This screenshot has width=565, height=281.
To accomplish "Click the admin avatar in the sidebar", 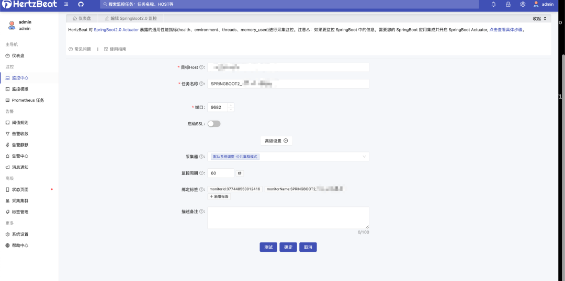I will [12, 25].
